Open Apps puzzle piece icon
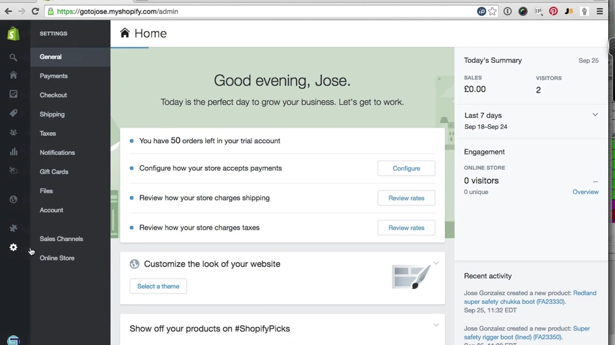This screenshot has width=615, height=345. click(13, 228)
